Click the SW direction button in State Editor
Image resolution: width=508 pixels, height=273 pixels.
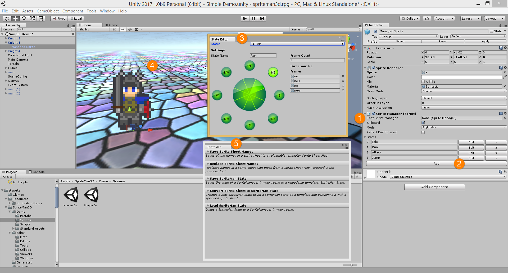[x=226, y=119]
